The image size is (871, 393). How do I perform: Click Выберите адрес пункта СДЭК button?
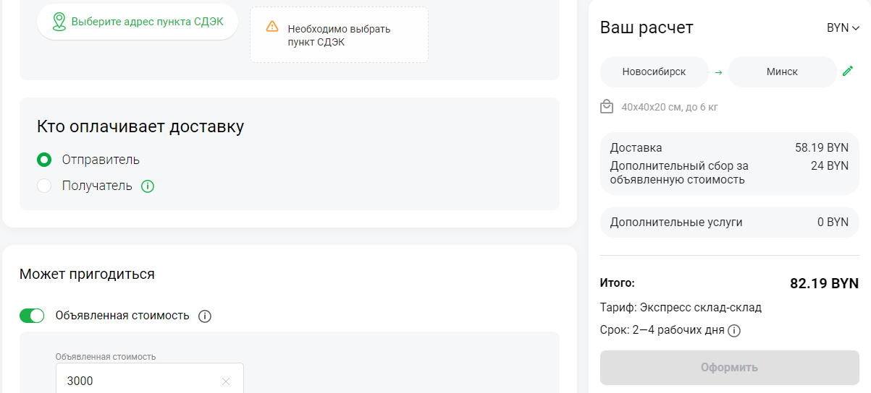pyautogui.click(x=138, y=22)
